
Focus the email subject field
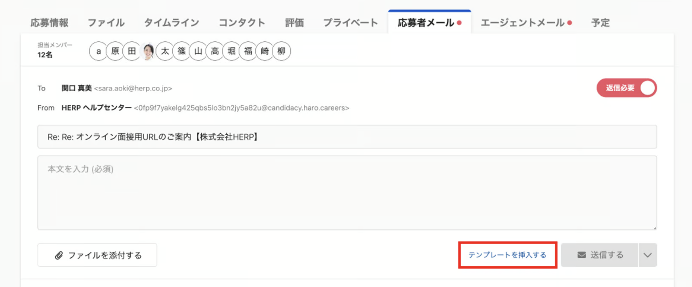pos(347,137)
